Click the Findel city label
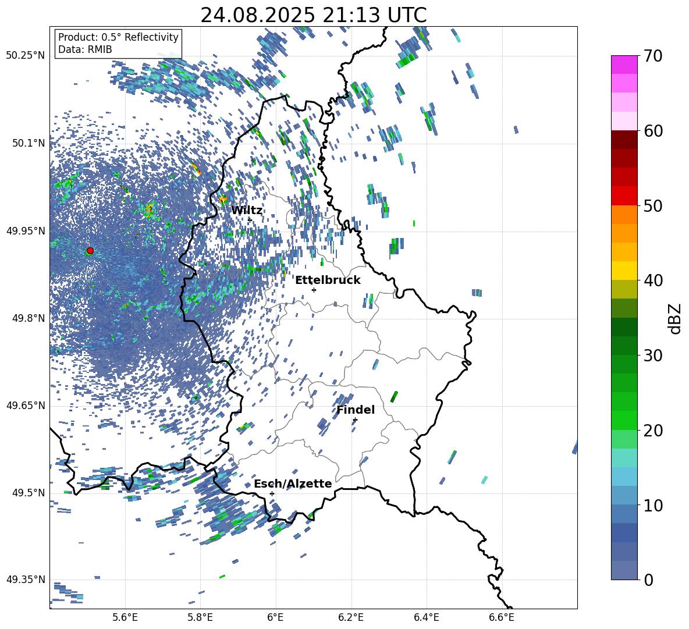This screenshot has height=629, width=689. [x=356, y=410]
